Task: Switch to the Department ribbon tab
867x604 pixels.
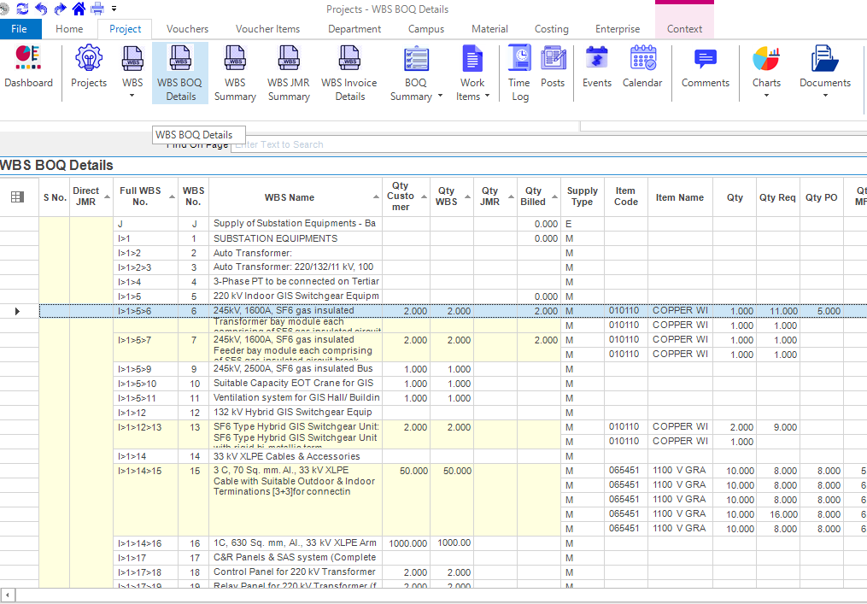Action: pos(354,29)
